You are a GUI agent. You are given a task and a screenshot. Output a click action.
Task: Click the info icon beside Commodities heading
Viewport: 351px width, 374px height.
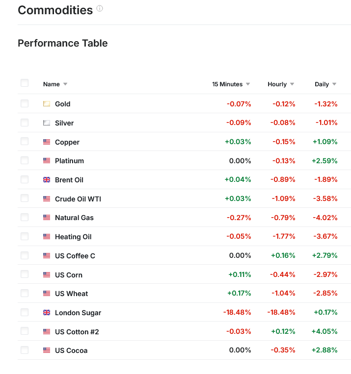click(x=100, y=9)
